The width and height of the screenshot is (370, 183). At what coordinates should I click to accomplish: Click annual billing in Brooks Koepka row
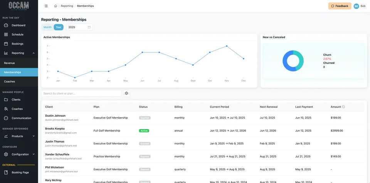[178, 130]
